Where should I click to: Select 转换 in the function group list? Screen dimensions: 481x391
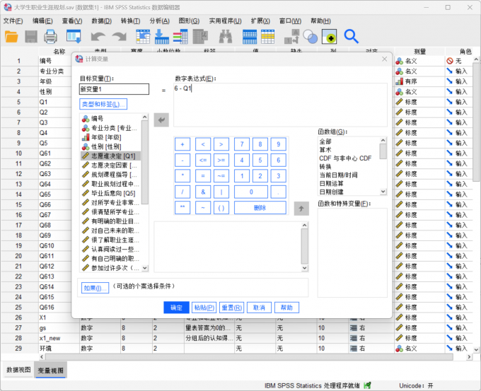325,167
